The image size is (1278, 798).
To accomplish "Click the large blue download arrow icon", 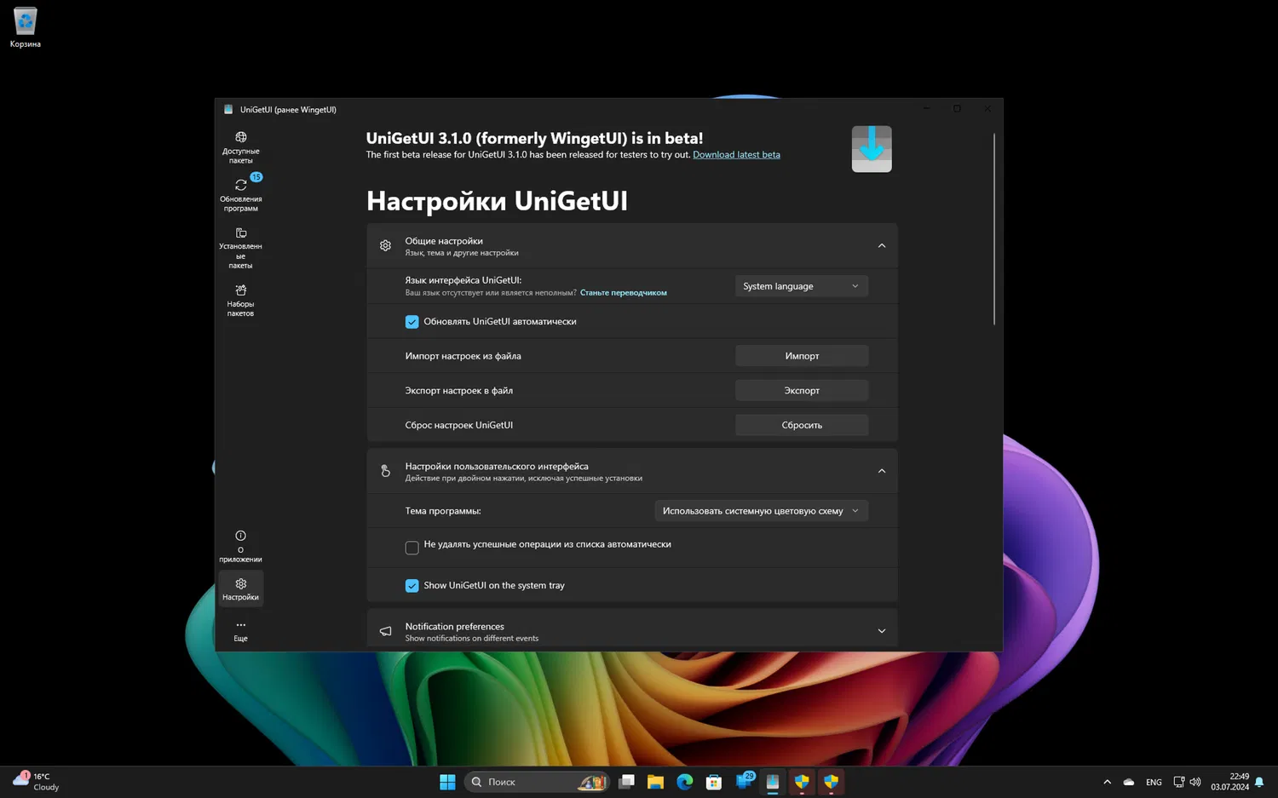I will (871, 149).
